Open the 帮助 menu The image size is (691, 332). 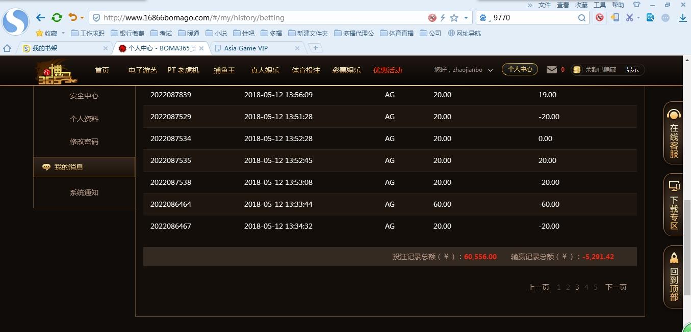[618, 5]
